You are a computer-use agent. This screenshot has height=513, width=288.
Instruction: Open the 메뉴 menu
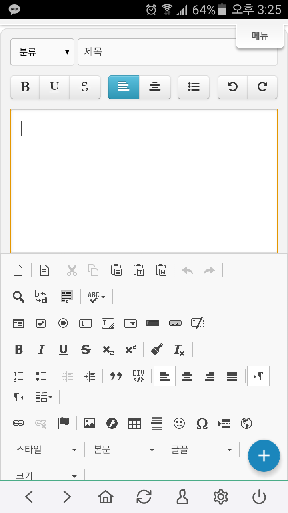tap(260, 36)
